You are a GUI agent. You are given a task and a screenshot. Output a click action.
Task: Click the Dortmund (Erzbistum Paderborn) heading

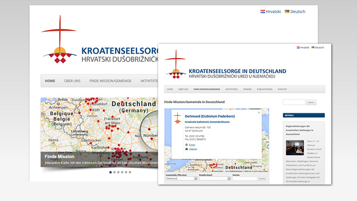click(210, 116)
